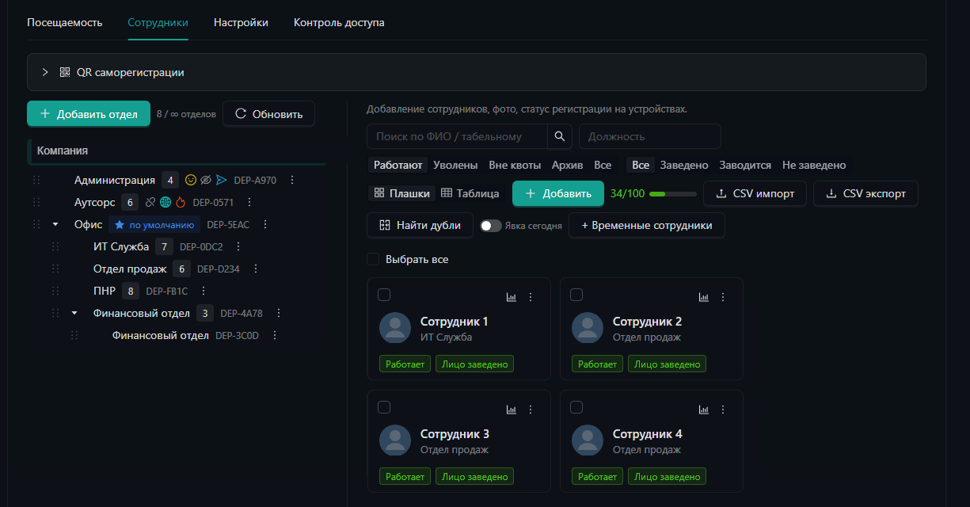Click the CSV импорт button
Image resolution: width=970 pixels, height=507 pixels.
755,193
